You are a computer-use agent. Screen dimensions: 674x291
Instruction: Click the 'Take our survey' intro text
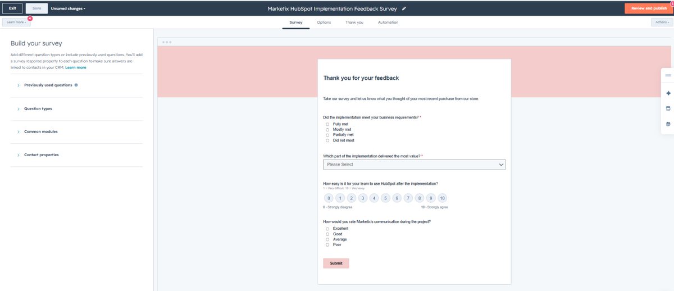click(x=401, y=99)
